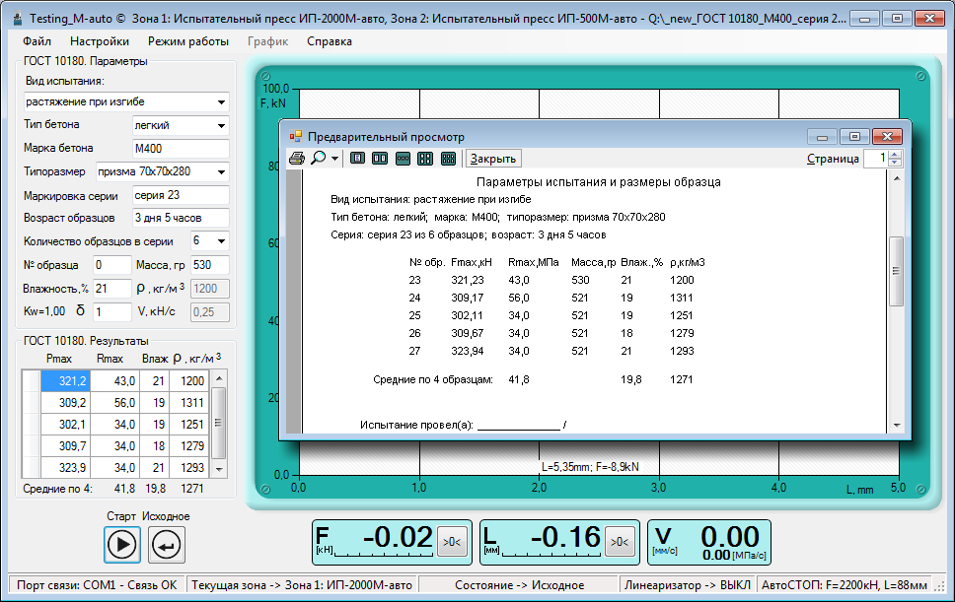Viewport: 955px width, 602px height.
Task: Zero the F force indicator
Action: (450, 541)
